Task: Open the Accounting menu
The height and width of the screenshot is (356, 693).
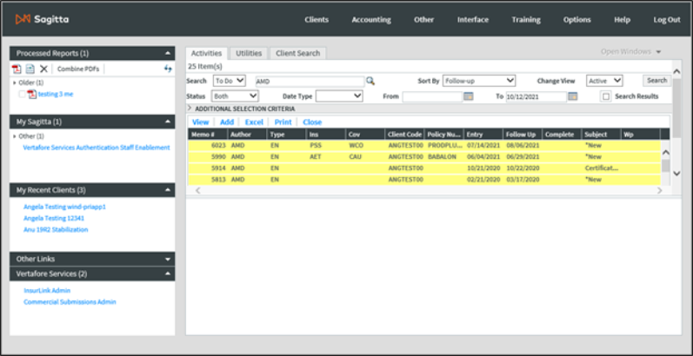Action: tap(371, 19)
